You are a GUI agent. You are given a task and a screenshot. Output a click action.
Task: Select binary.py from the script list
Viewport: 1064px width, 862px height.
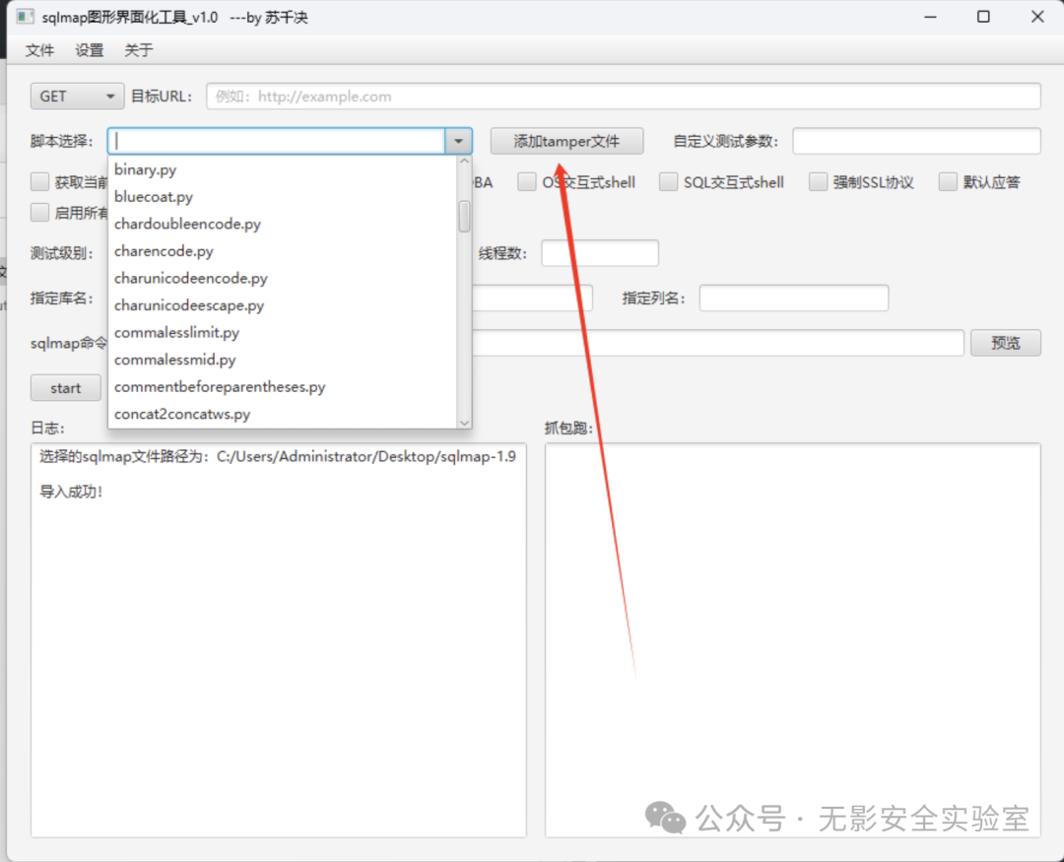[283, 169]
